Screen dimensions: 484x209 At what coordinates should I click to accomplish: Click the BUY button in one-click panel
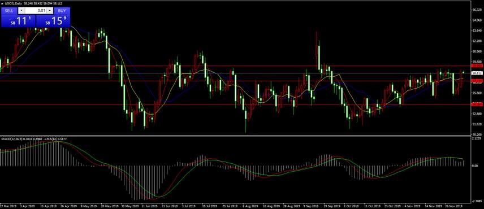[62, 11]
